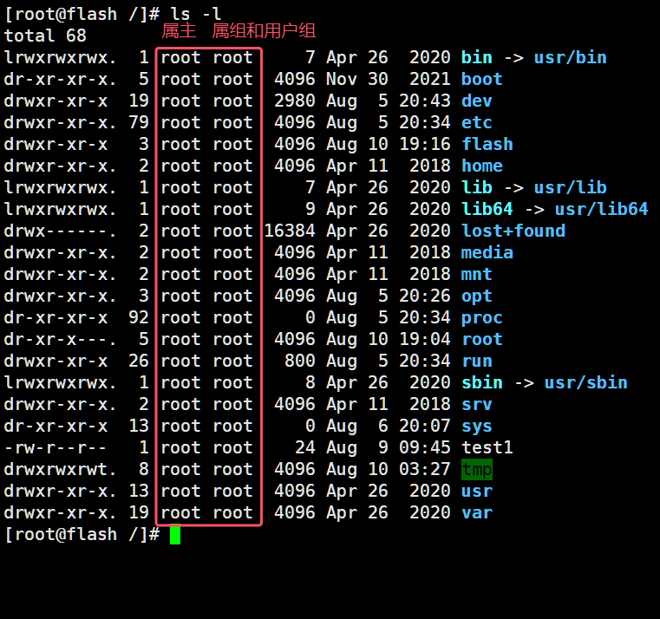
Task: Click the '20:43' time of dev
Action: point(425,101)
